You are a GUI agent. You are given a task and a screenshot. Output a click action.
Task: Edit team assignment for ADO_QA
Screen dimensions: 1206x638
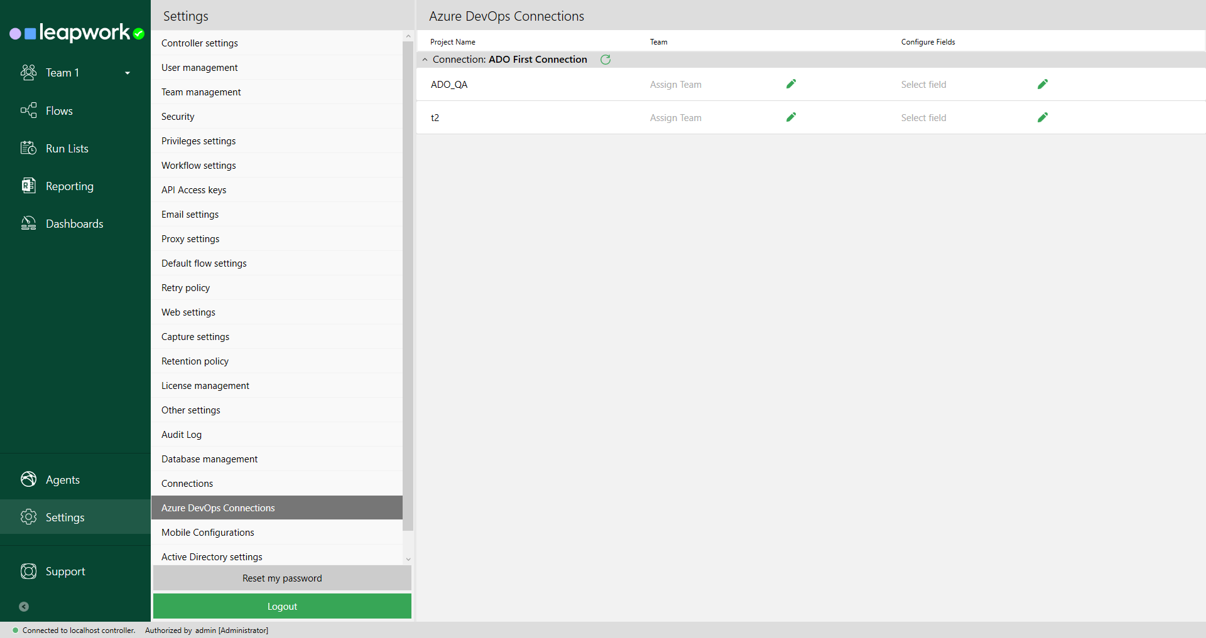[791, 84]
